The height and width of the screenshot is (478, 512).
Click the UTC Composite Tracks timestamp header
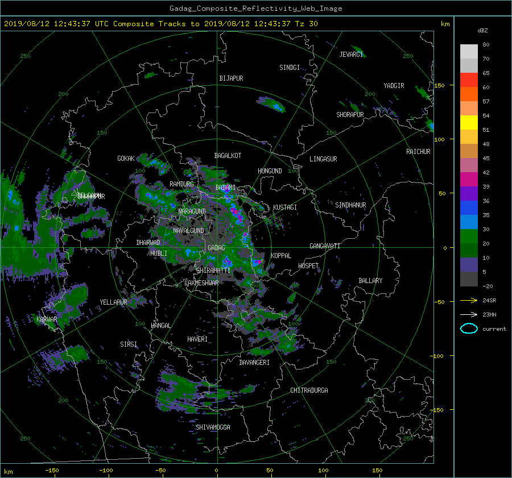pyautogui.click(x=160, y=24)
